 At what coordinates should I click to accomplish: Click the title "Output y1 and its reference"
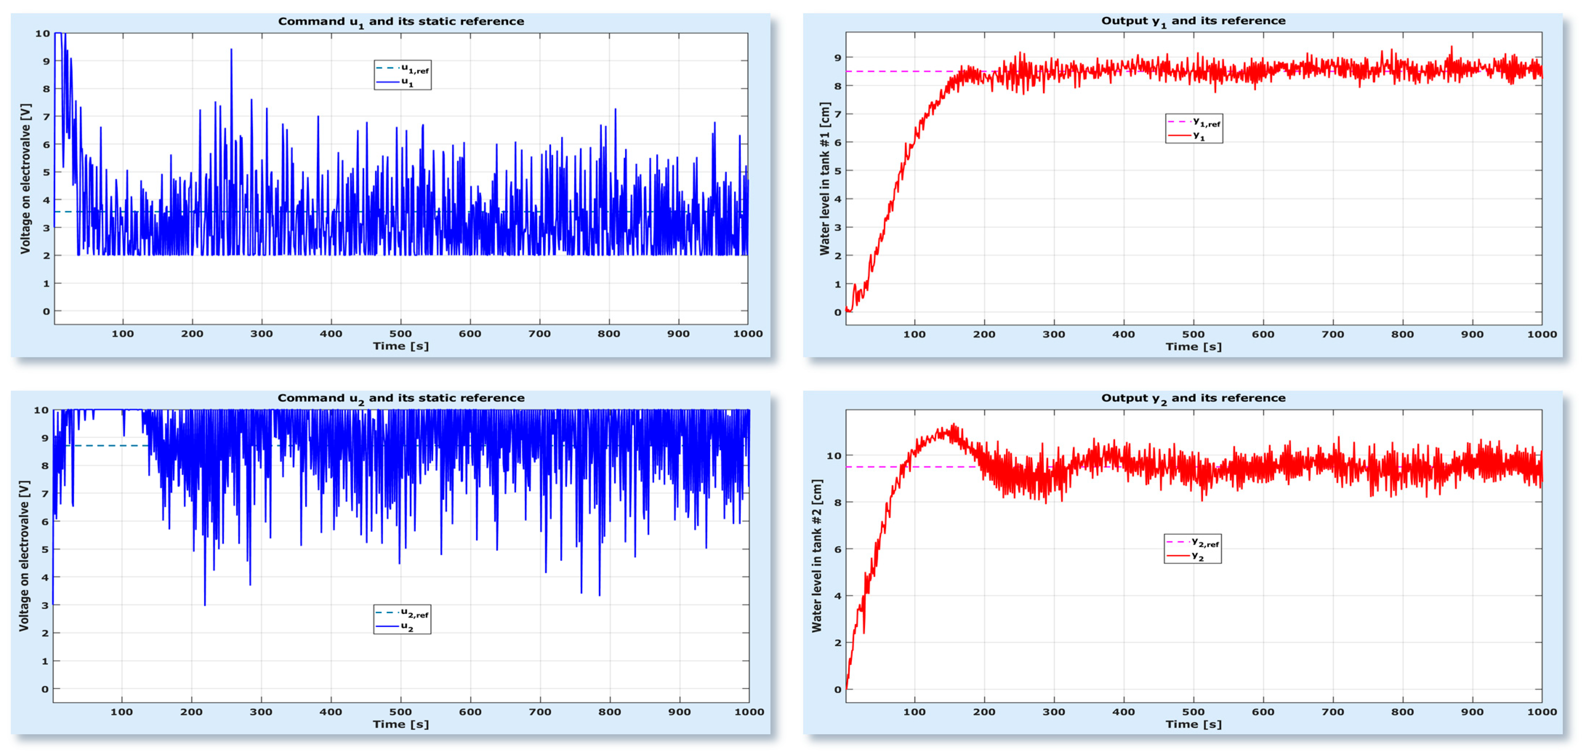[1193, 21]
